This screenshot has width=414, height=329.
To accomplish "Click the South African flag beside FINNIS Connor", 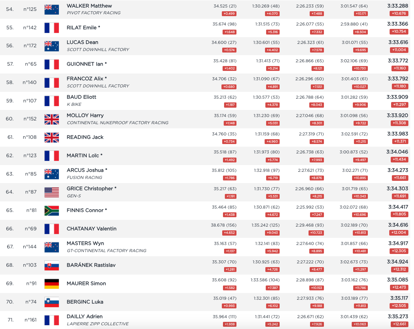I will point(51,210).
